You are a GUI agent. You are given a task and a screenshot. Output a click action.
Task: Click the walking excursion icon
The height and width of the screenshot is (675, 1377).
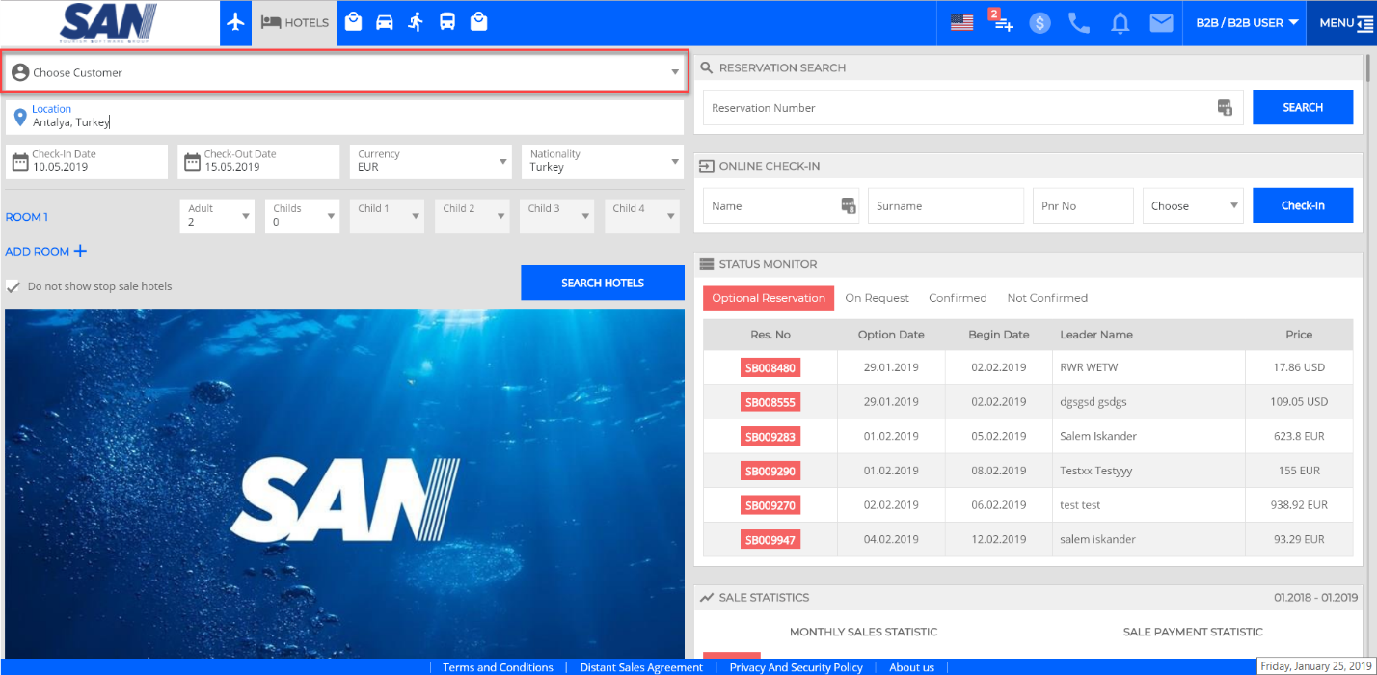tap(416, 22)
